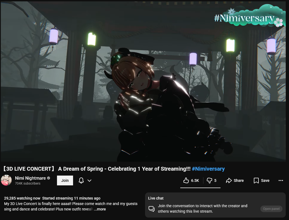Image resolution: width=289 pixels, height=220 pixels.
Task: Share the live stream
Action: click(235, 180)
